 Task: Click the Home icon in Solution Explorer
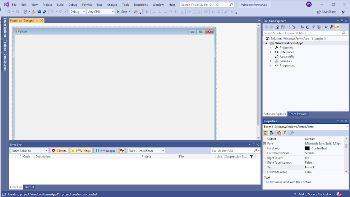[x=277, y=27]
